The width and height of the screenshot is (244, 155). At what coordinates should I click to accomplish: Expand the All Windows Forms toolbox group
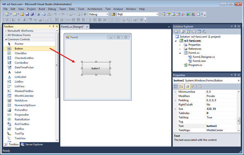6,35
